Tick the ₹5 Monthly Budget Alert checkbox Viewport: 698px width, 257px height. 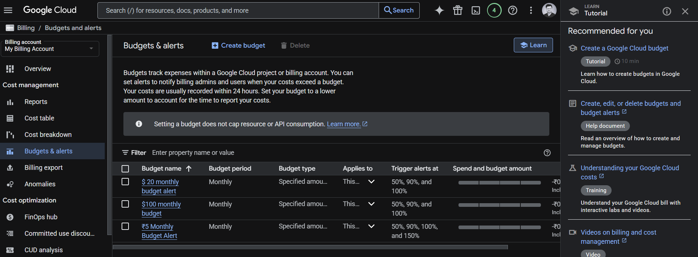click(125, 226)
